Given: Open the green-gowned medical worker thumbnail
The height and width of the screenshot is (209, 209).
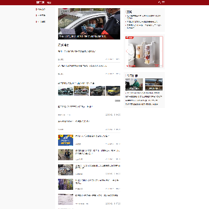Looking at the screenshot, I should coord(134,84).
